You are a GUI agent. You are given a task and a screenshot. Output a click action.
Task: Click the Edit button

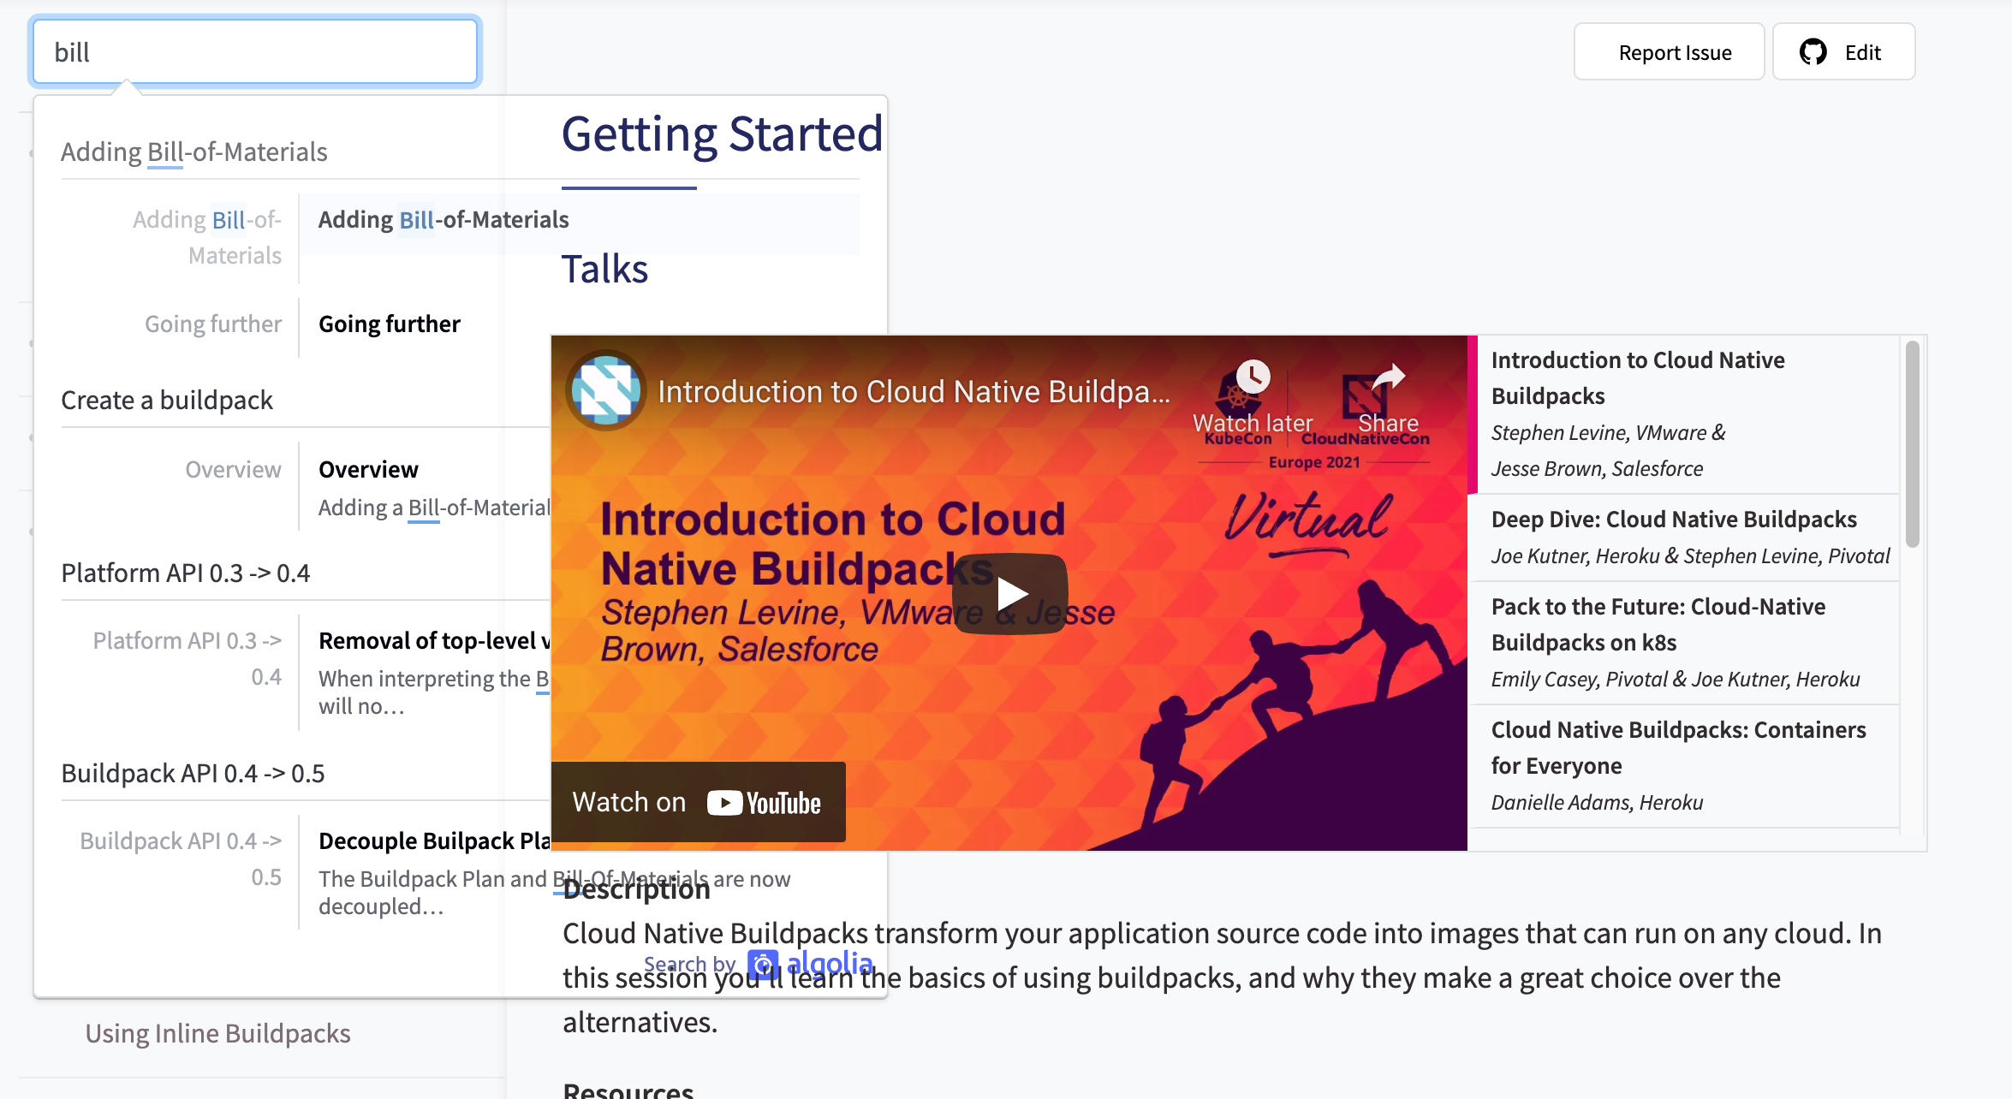coord(1842,51)
